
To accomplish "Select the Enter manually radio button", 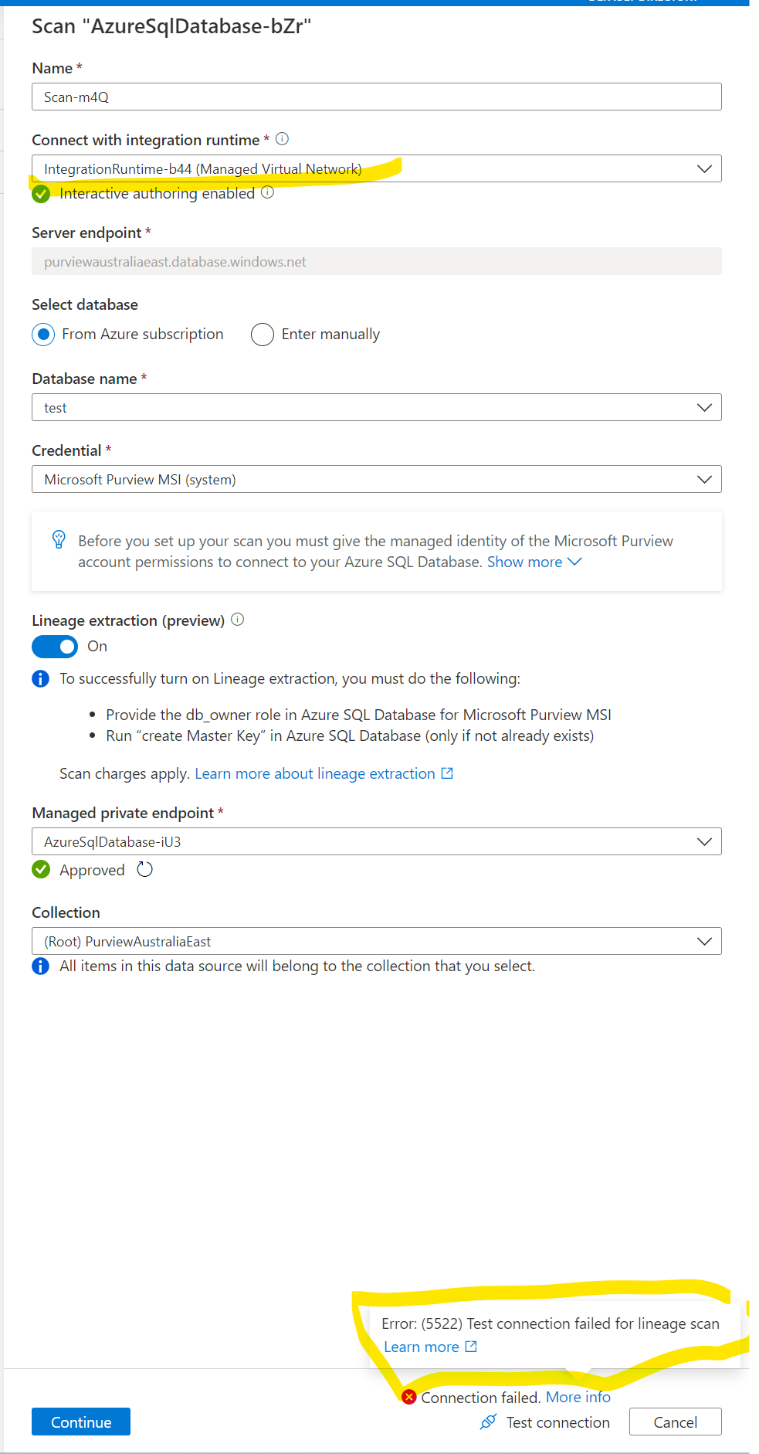I will (263, 335).
